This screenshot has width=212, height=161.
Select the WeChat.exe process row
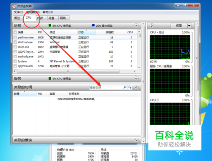(75, 42)
